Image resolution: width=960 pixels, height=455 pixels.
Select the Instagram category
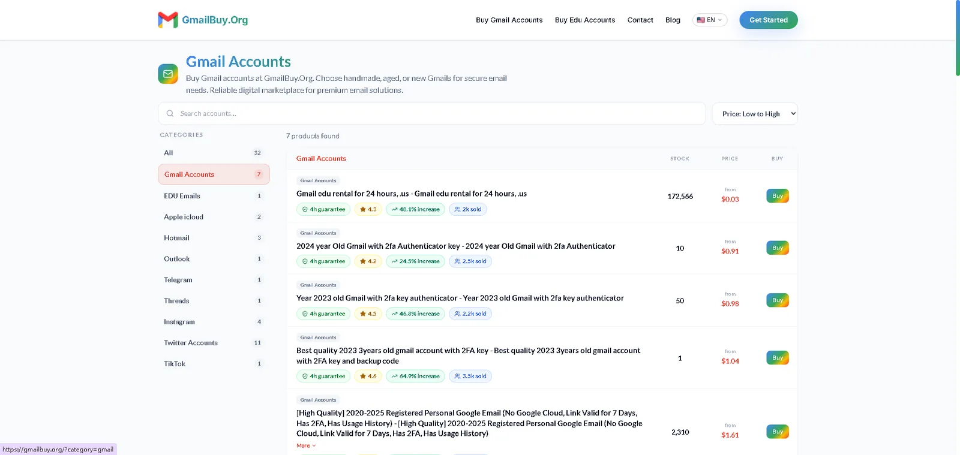click(214, 322)
